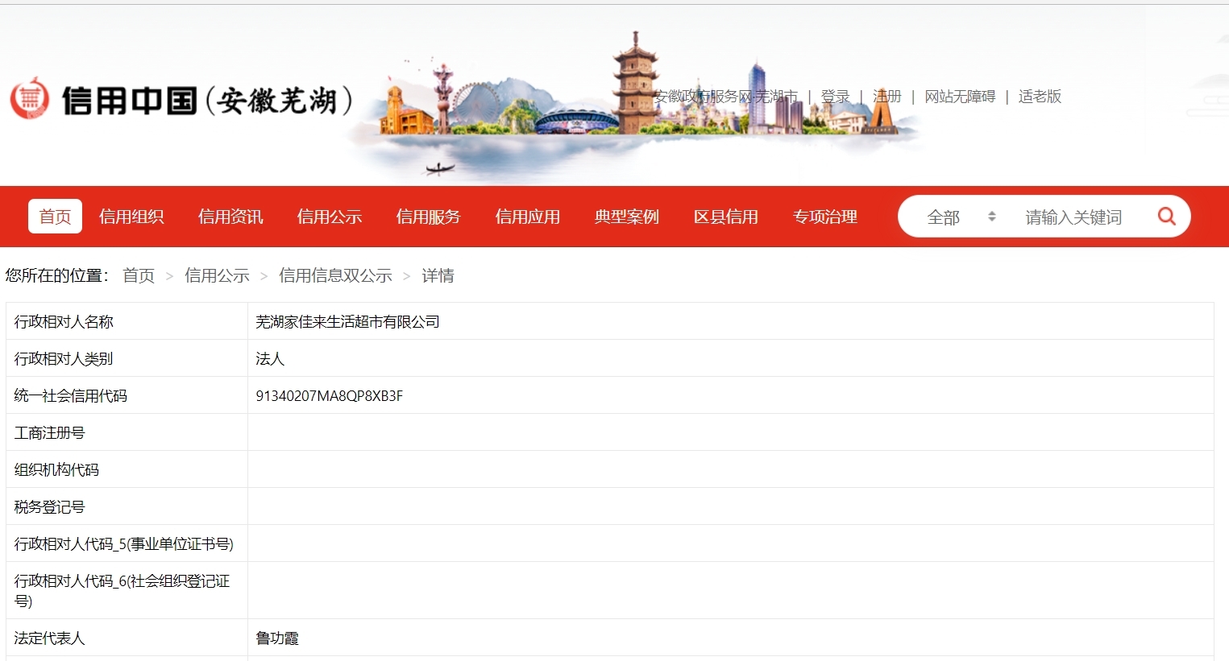Go to 区县信用 in the nav bar

726,216
